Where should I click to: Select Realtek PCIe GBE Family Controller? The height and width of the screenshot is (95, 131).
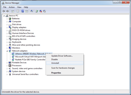pyautogui.click(x=30, y=60)
